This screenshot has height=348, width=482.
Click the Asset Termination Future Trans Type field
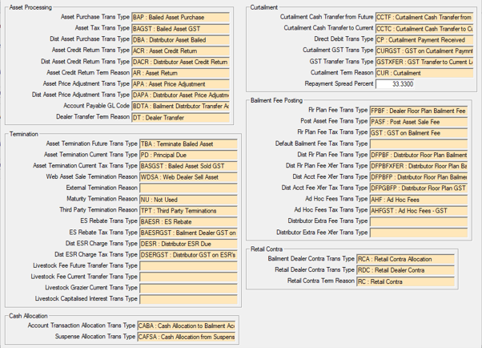coord(188,144)
